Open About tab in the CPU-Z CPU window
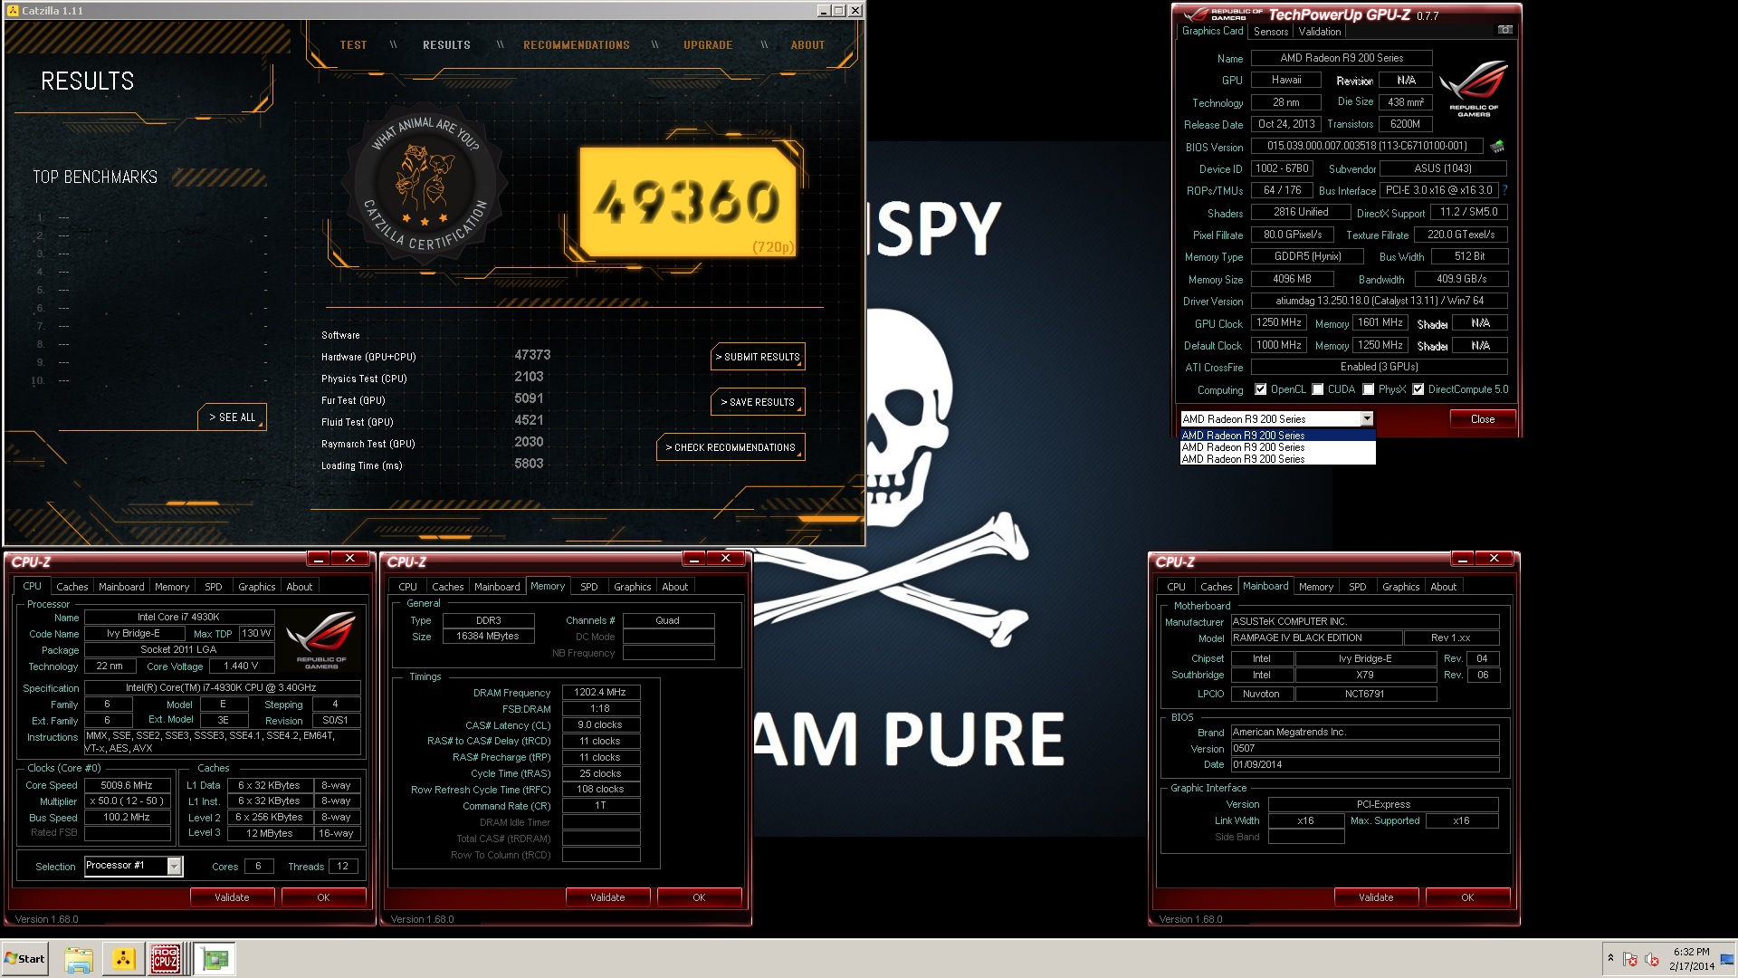Viewport: 1738px width, 978px height. (x=300, y=587)
